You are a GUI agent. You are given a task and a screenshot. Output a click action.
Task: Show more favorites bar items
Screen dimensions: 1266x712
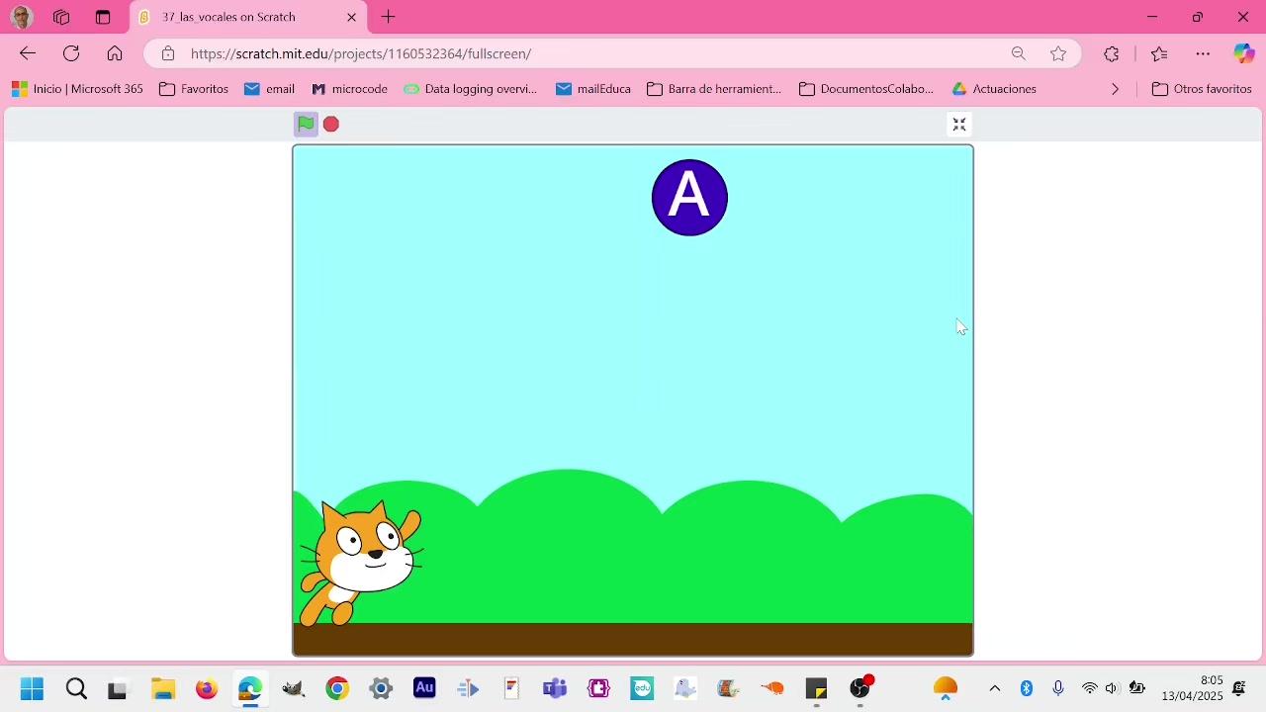click(x=1116, y=89)
